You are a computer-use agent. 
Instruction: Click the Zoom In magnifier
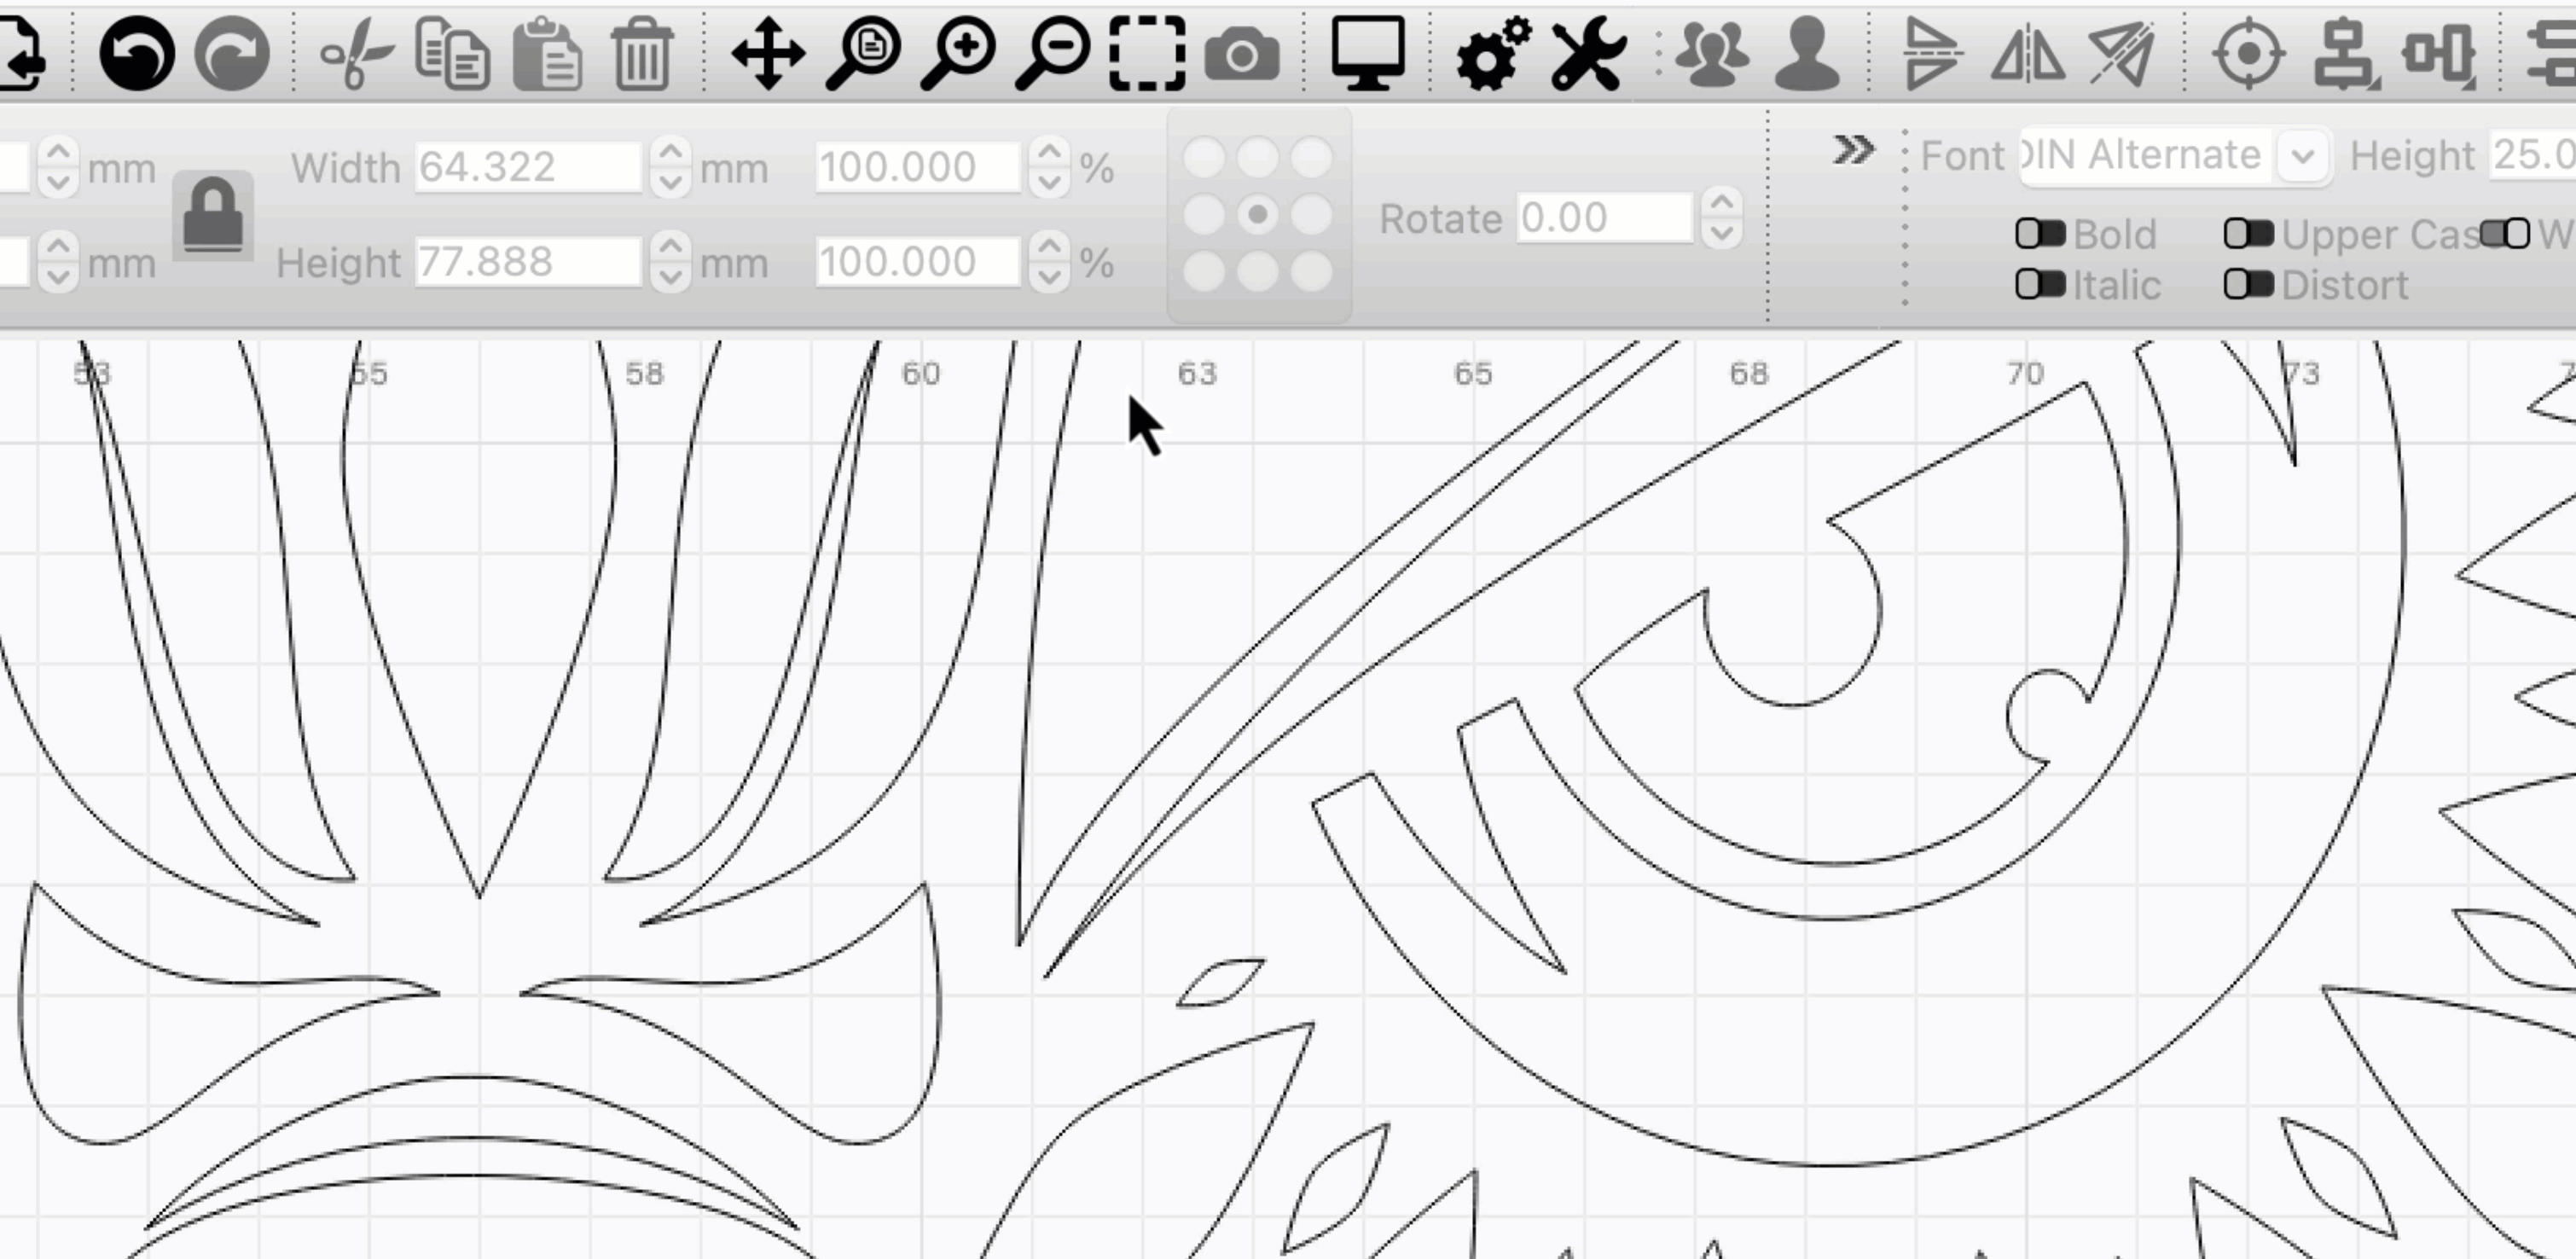(x=958, y=54)
